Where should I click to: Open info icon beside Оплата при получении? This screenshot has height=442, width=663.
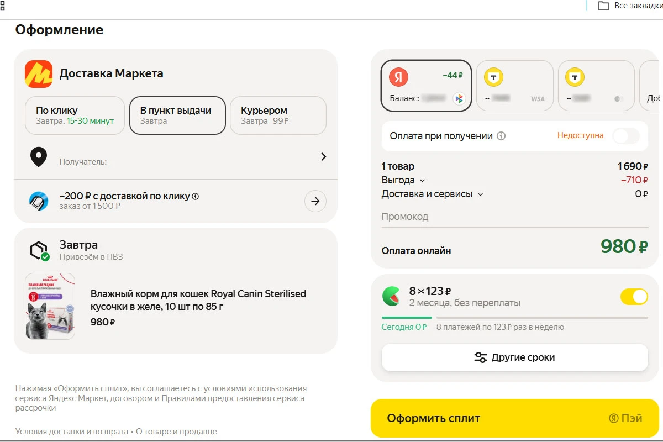501,136
